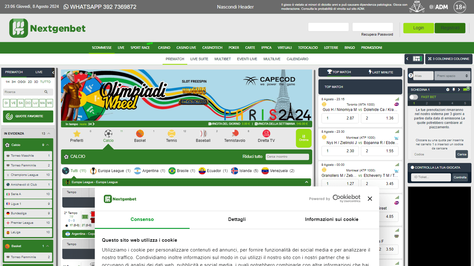
Task: Select the Calcio soccer ball sport icon
Action: 108,133
